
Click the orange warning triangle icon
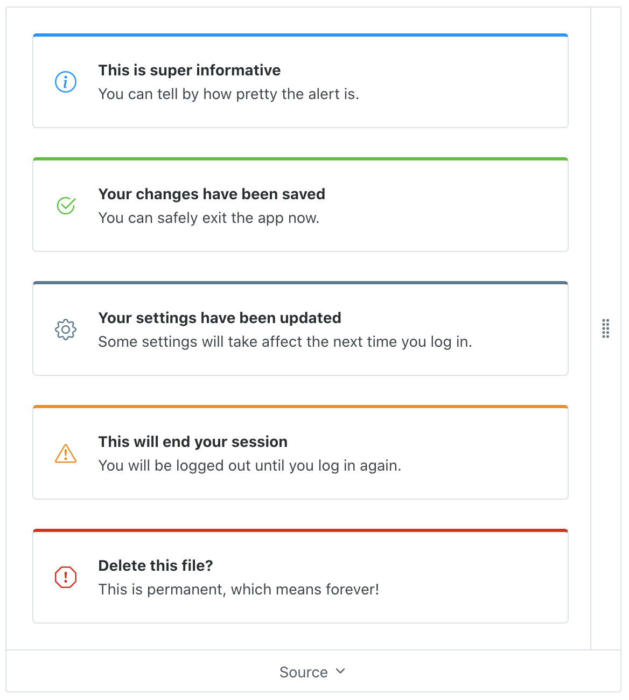66,453
